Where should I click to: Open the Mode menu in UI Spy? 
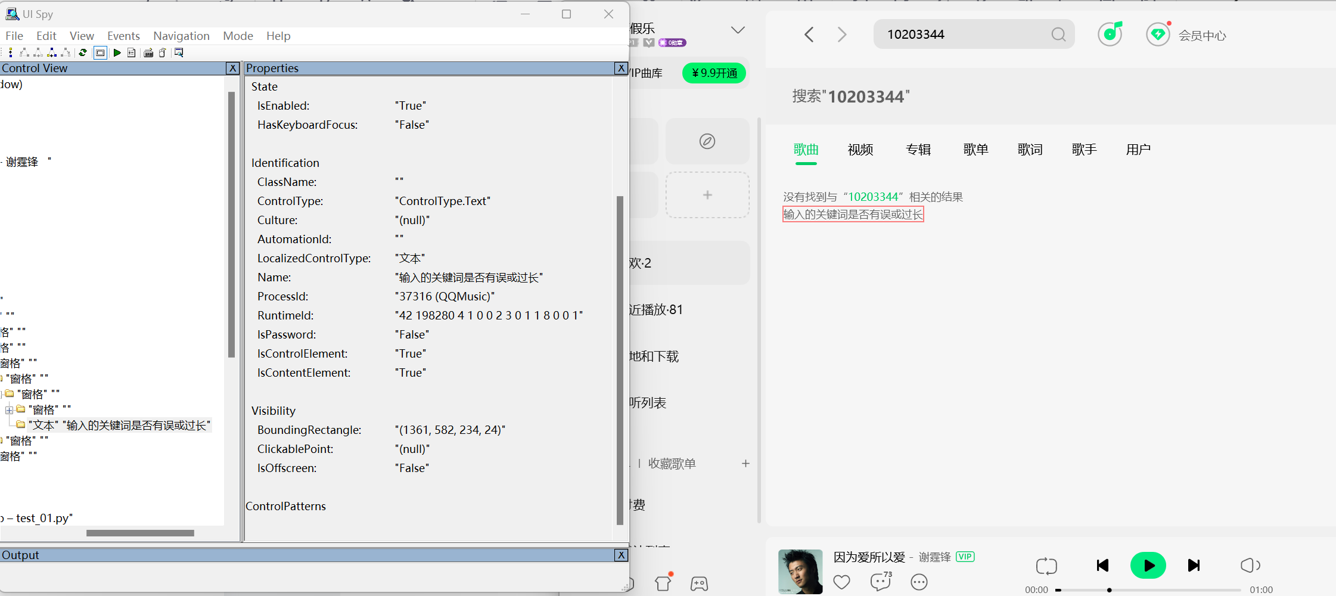point(238,36)
